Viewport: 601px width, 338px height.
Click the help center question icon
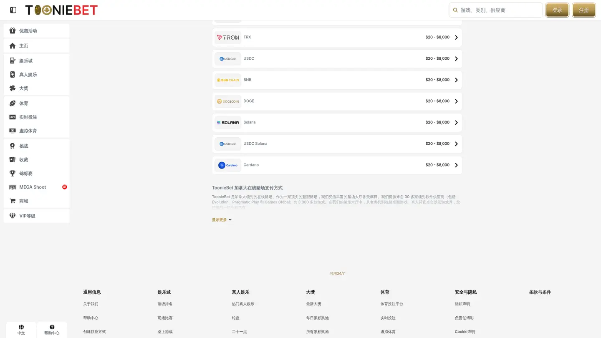click(x=52, y=327)
